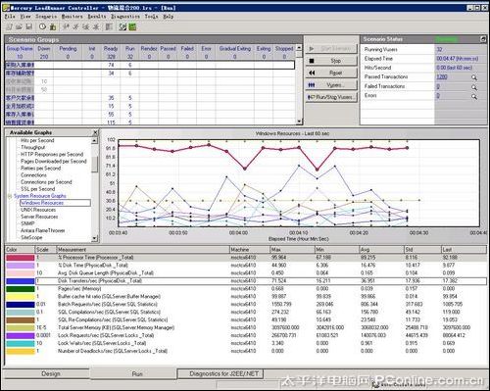Select Connections per Second graph

46,182
